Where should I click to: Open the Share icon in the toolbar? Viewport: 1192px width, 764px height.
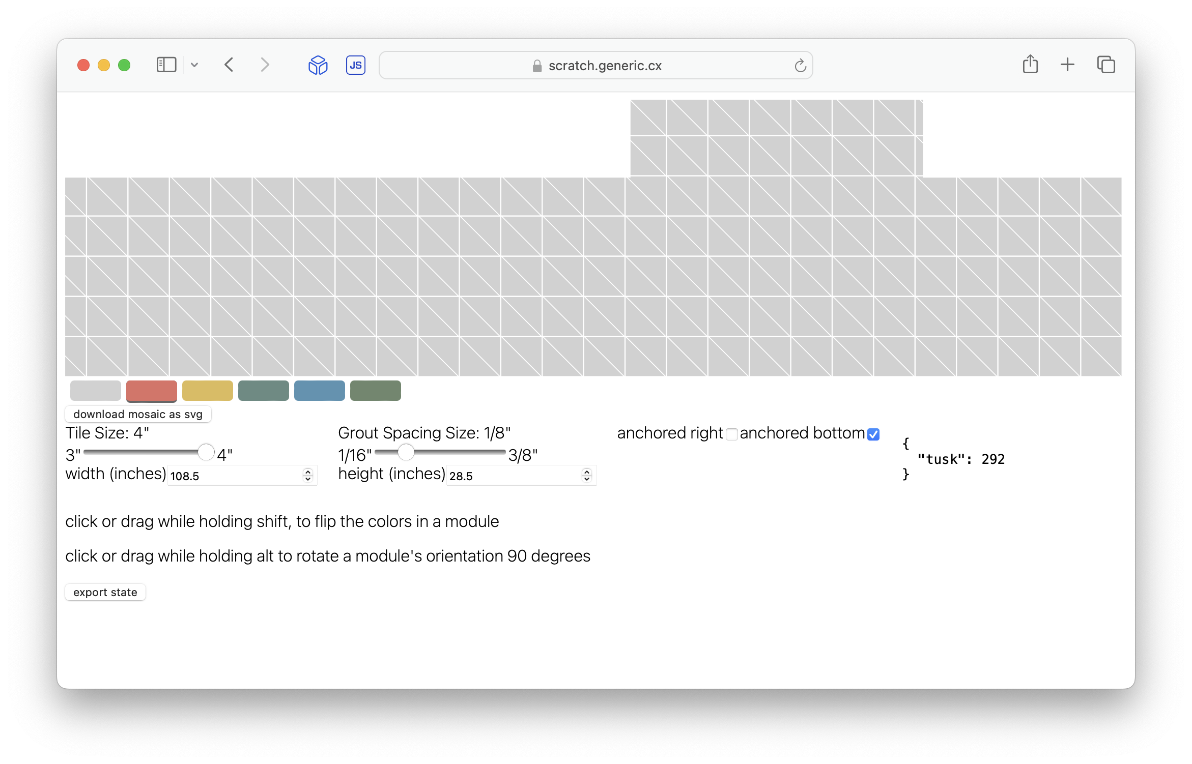coord(1030,65)
